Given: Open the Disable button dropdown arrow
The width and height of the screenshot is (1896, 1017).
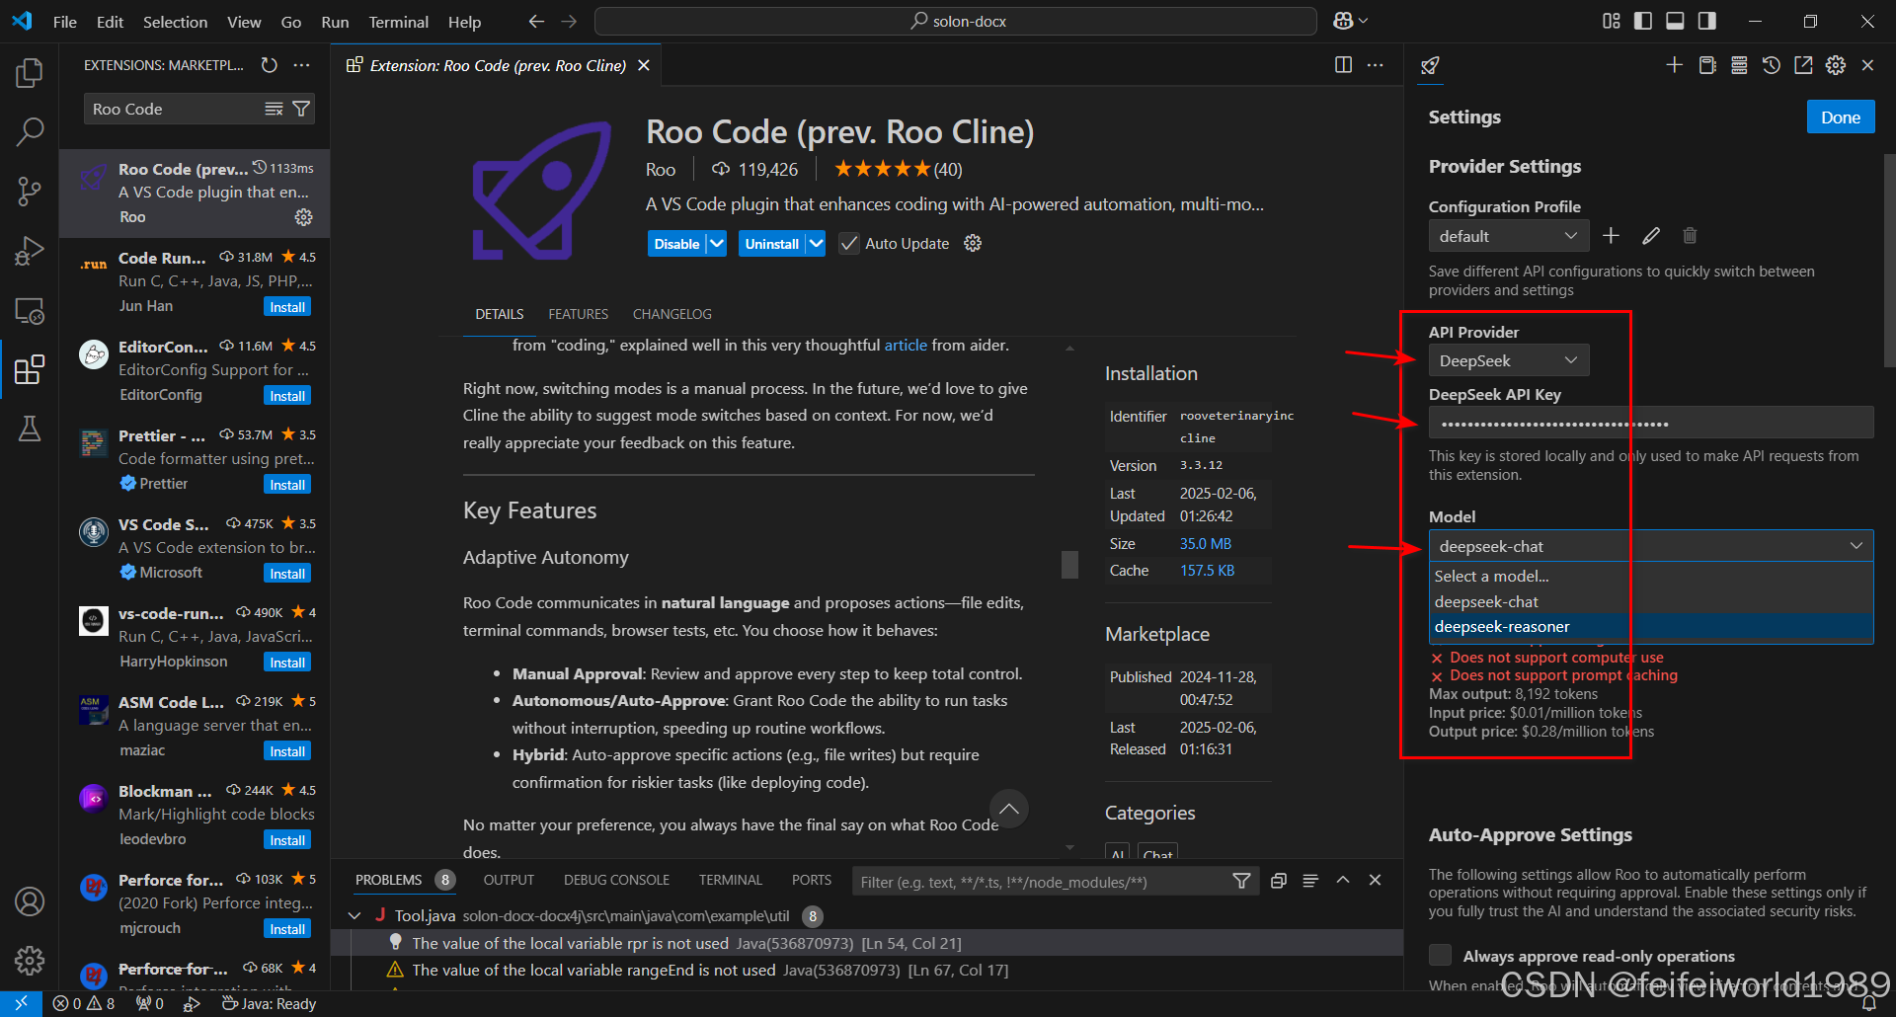Looking at the screenshot, I should click(x=717, y=243).
